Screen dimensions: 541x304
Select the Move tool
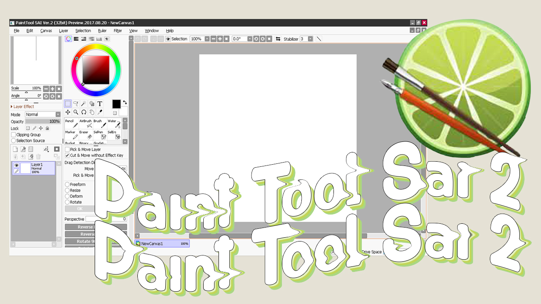[68, 112]
